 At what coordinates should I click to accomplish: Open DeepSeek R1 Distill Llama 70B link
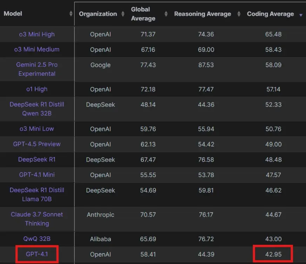point(37,194)
